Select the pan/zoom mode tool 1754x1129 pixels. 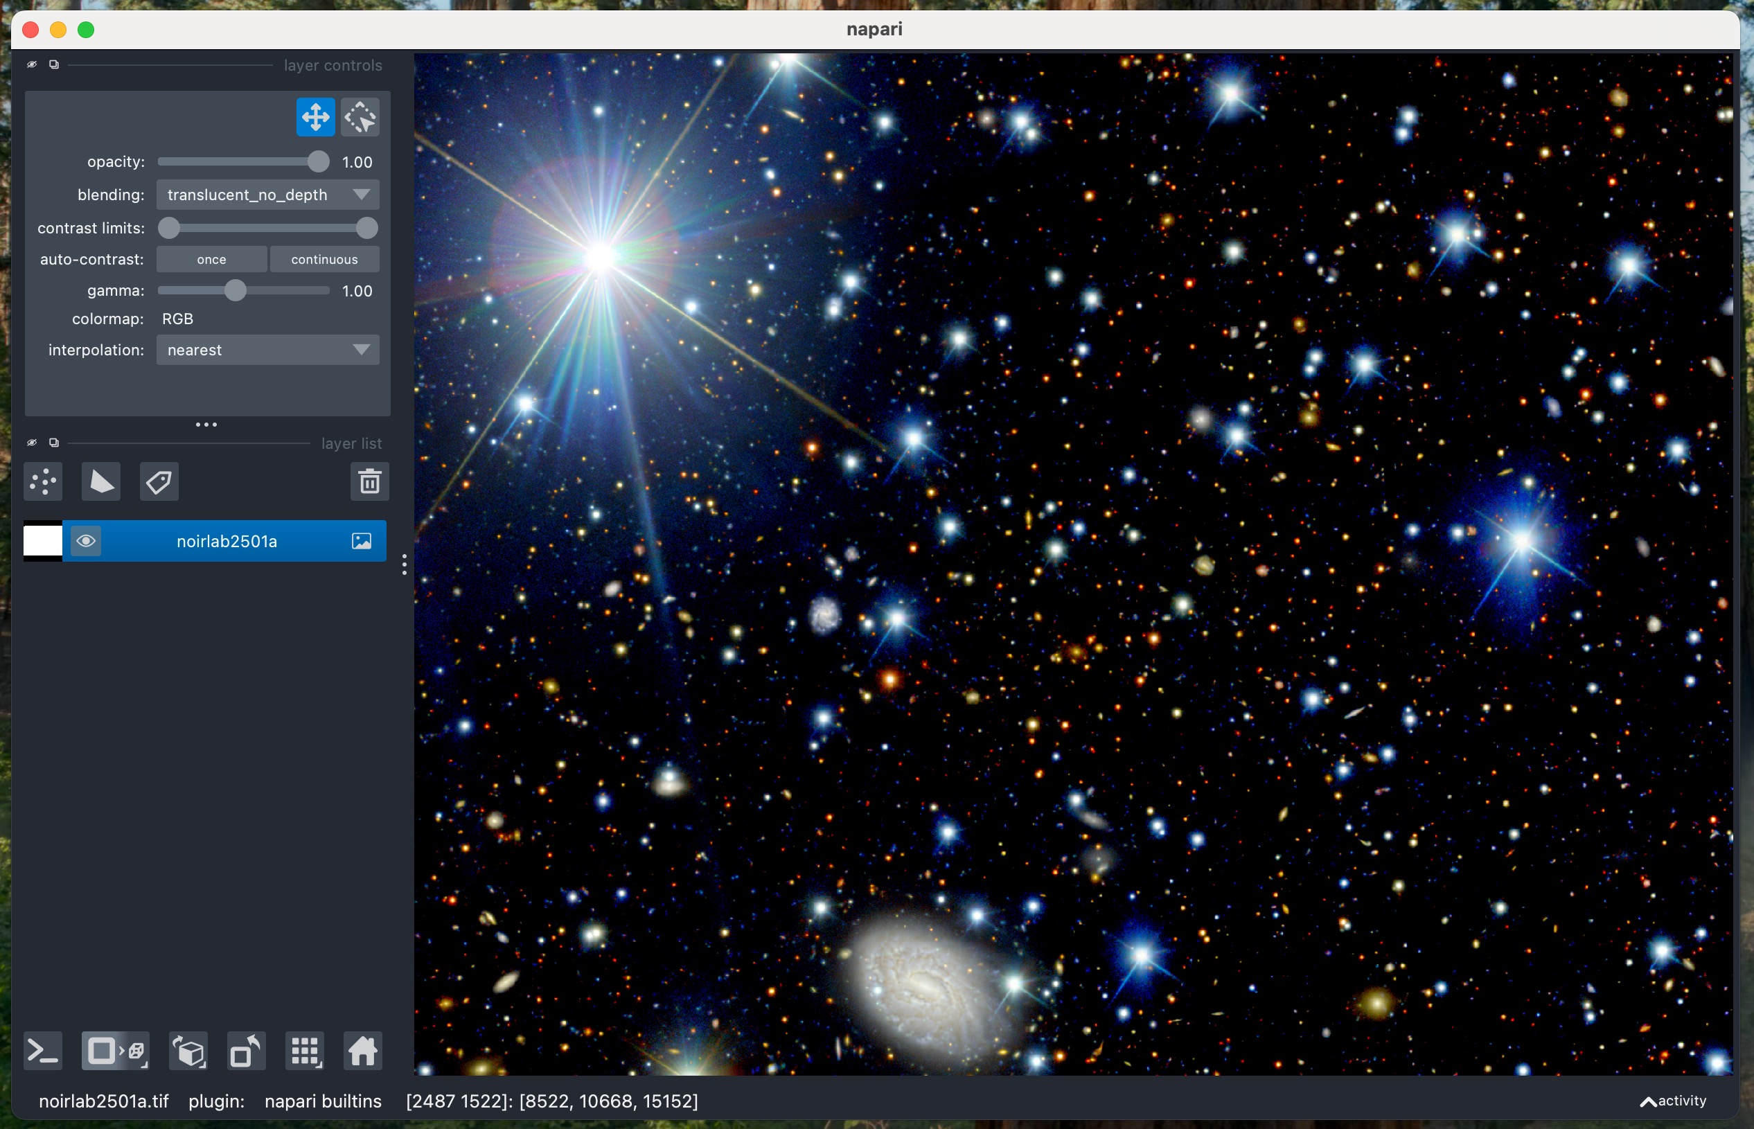pos(315,117)
